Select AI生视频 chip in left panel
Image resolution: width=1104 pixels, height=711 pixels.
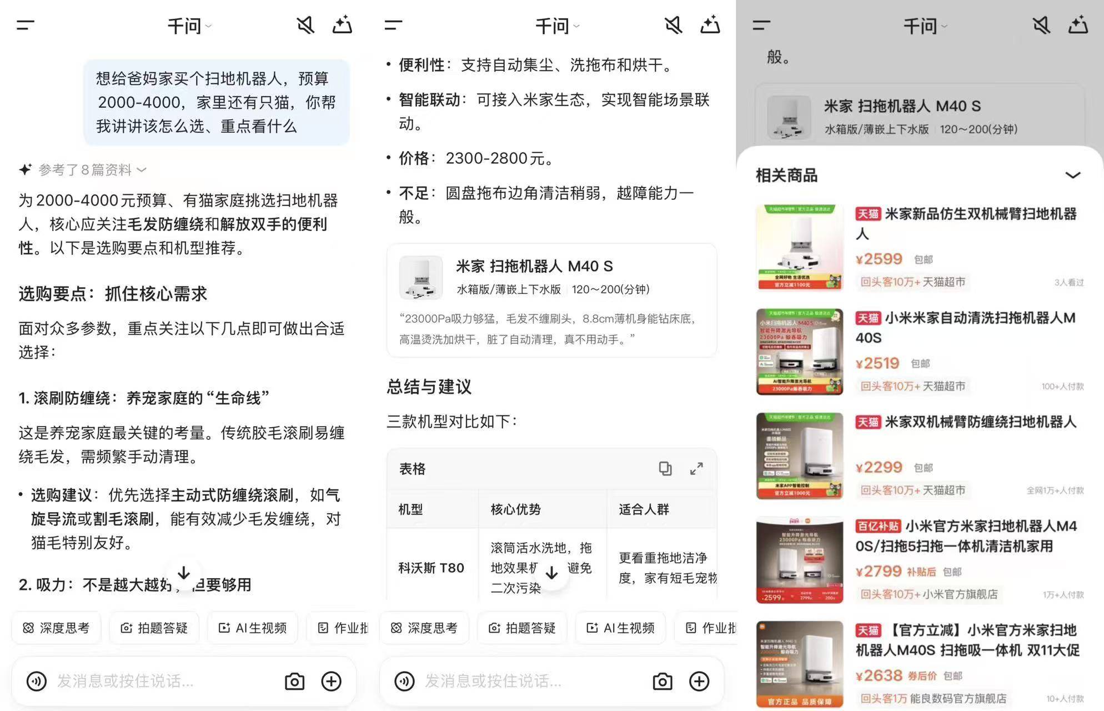click(x=253, y=628)
